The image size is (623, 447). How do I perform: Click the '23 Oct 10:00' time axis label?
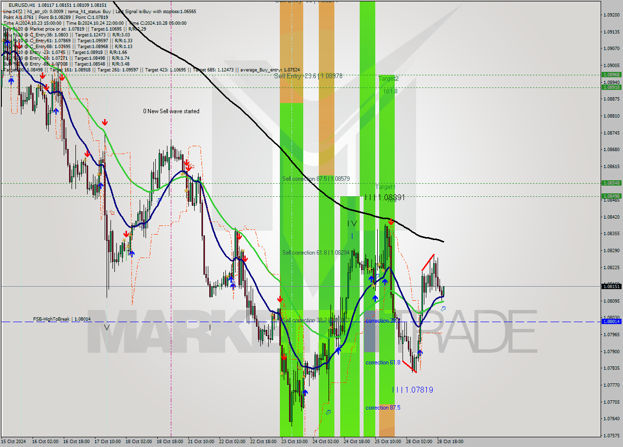click(x=294, y=442)
